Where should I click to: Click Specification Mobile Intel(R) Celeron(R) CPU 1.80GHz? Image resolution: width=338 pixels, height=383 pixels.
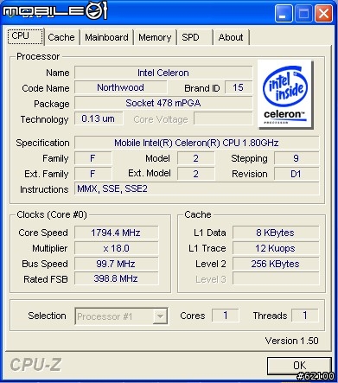(196, 143)
